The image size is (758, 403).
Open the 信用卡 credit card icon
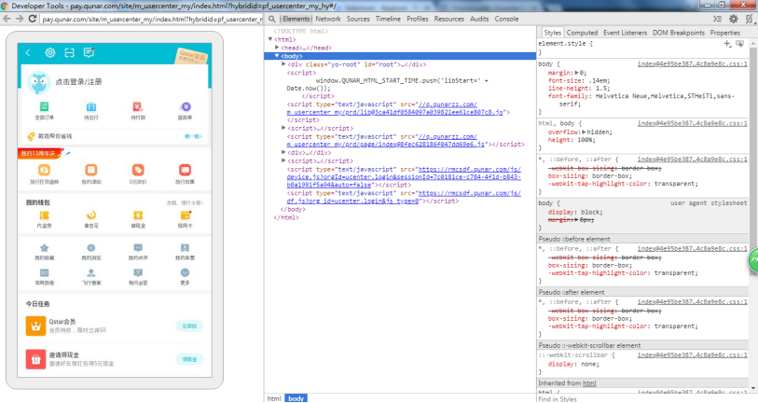pos(186,215)
